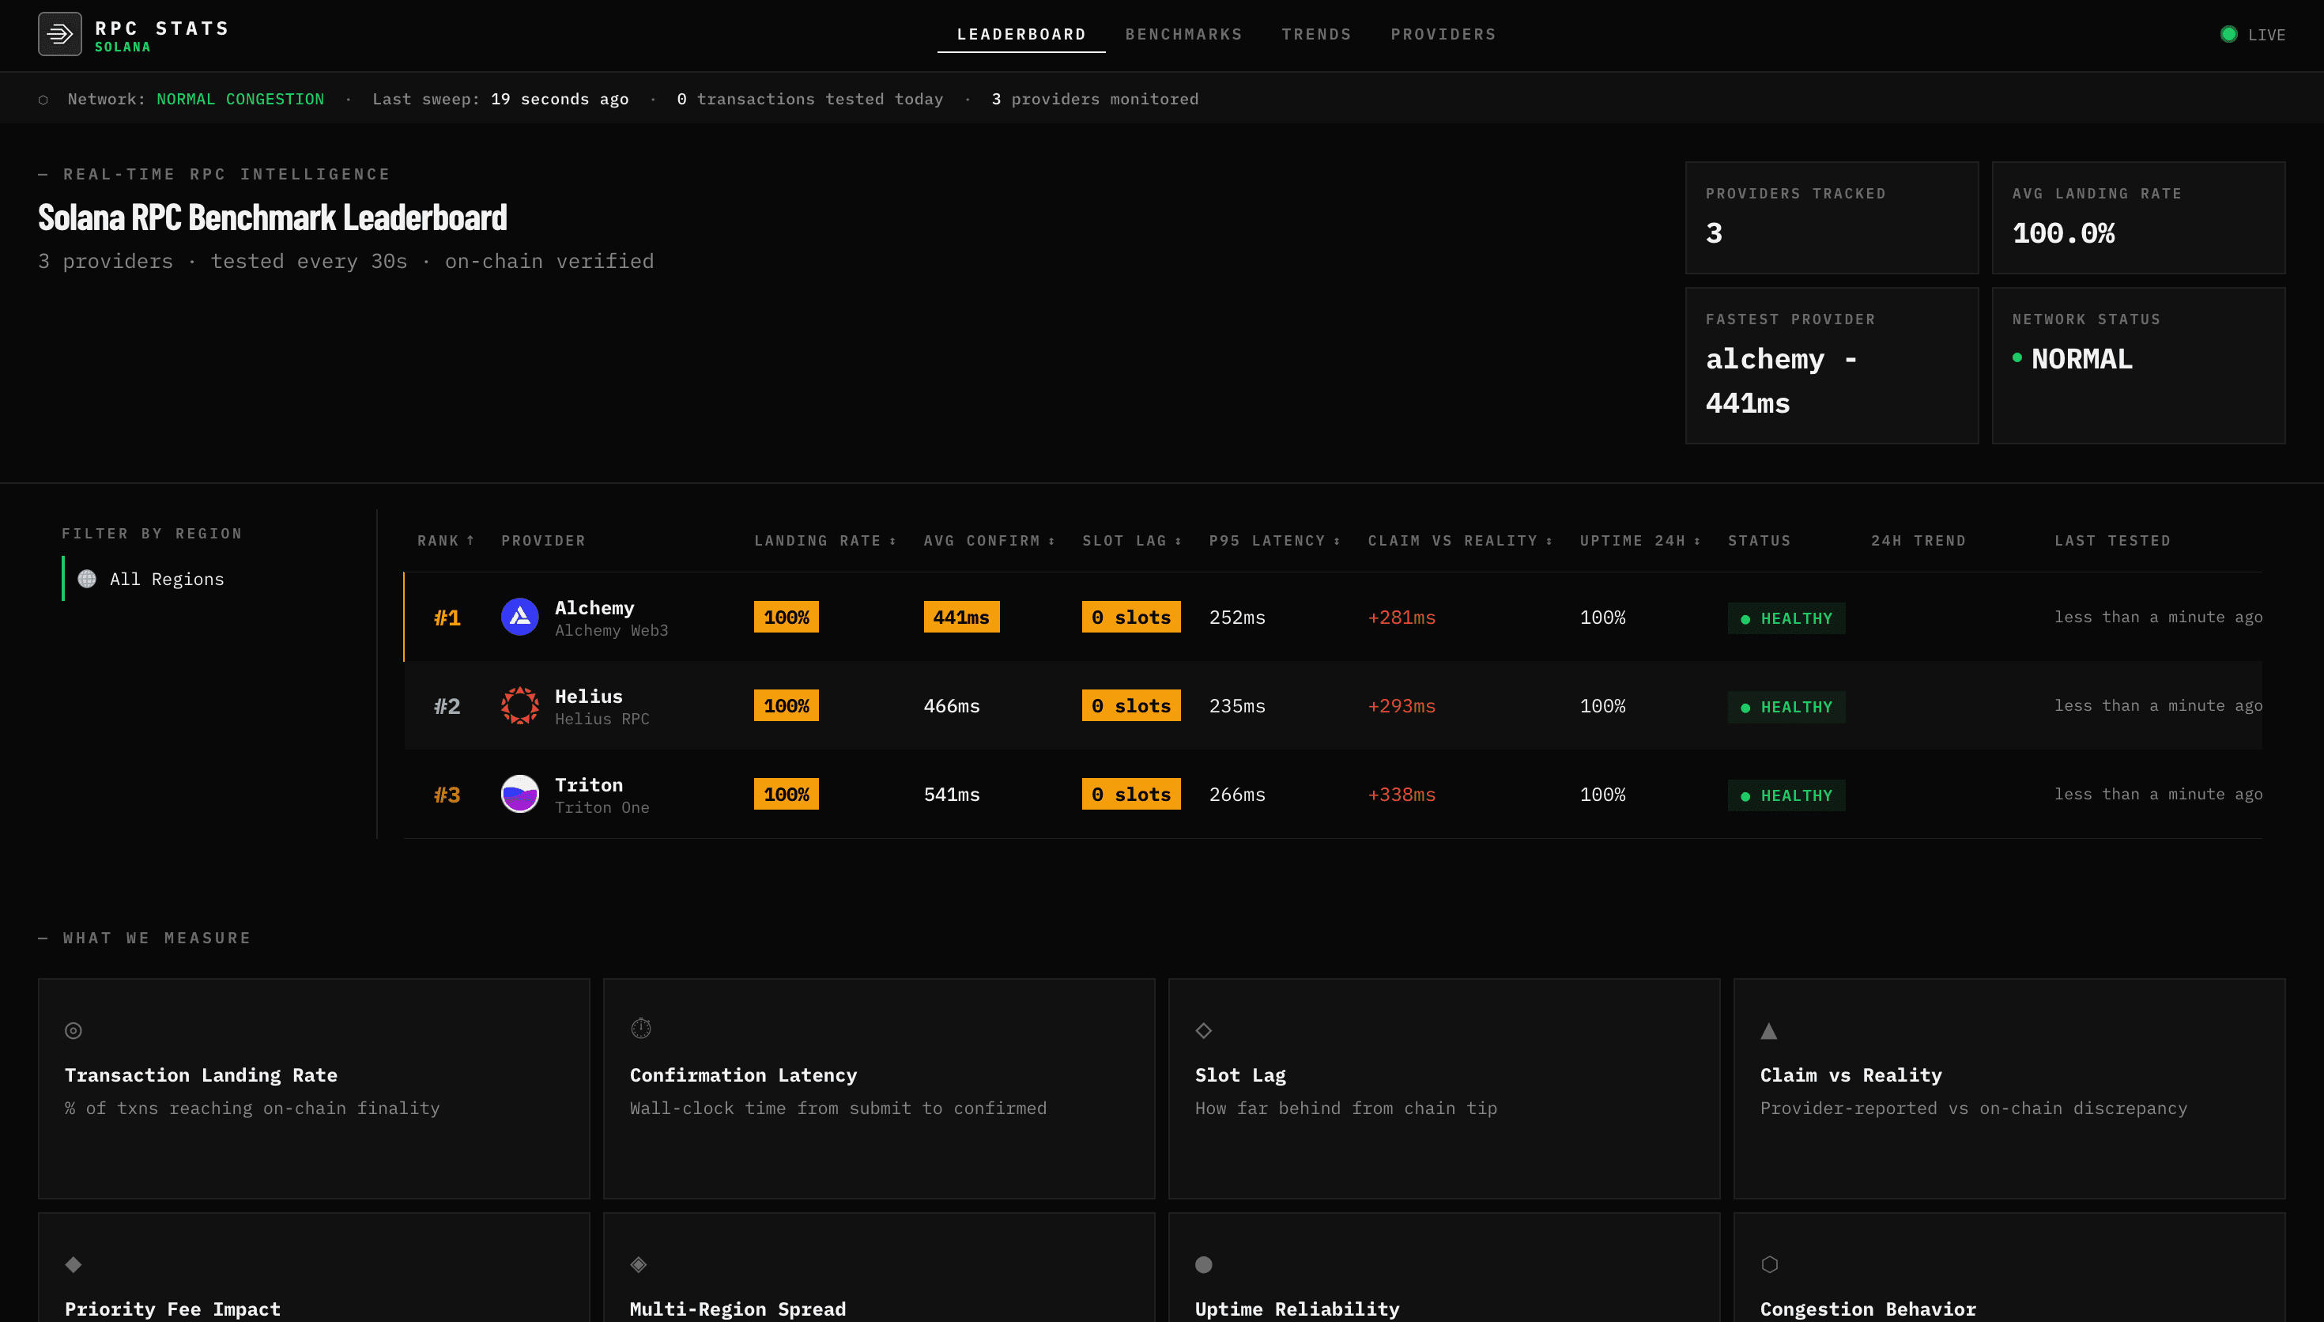Image resolution: width=2324 pixels, height=1322 pixels.
Task: Click the +281ms claim vs reality value
Action: [x=1401, y=618]
